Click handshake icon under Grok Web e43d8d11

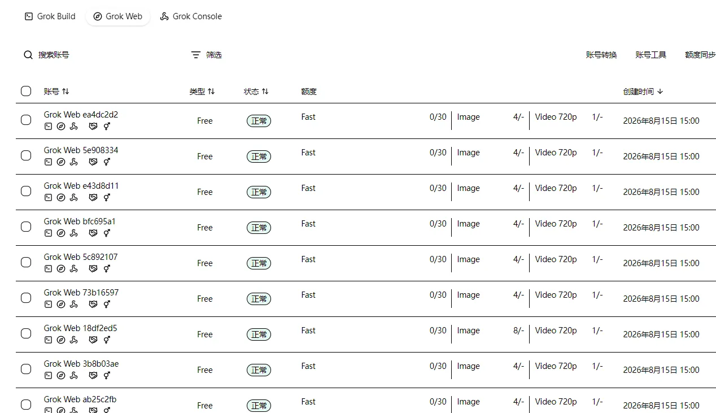pos(93,198)
